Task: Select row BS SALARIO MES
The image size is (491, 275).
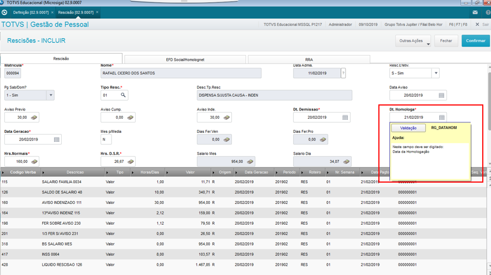Action: pyautogui.click(x=244, y=244)
